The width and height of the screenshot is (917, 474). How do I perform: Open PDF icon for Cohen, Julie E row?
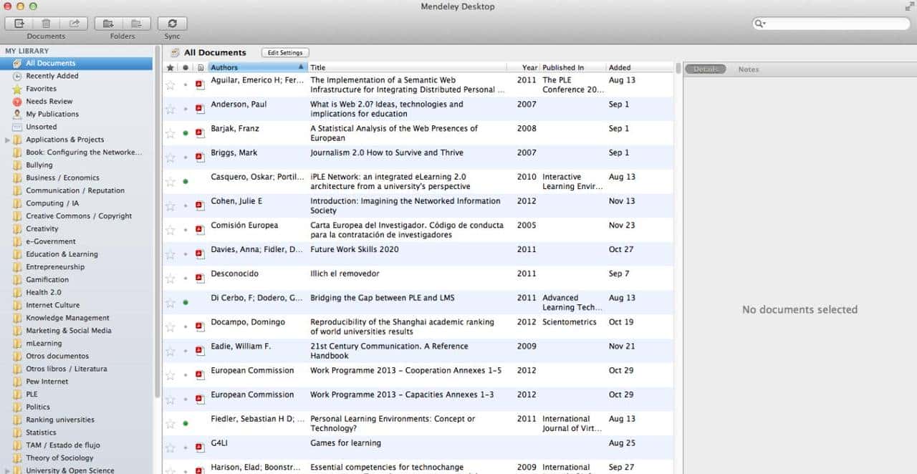click(x=200, y=205)
